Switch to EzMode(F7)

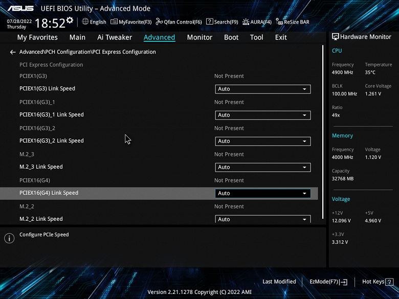tap(328, 282)
